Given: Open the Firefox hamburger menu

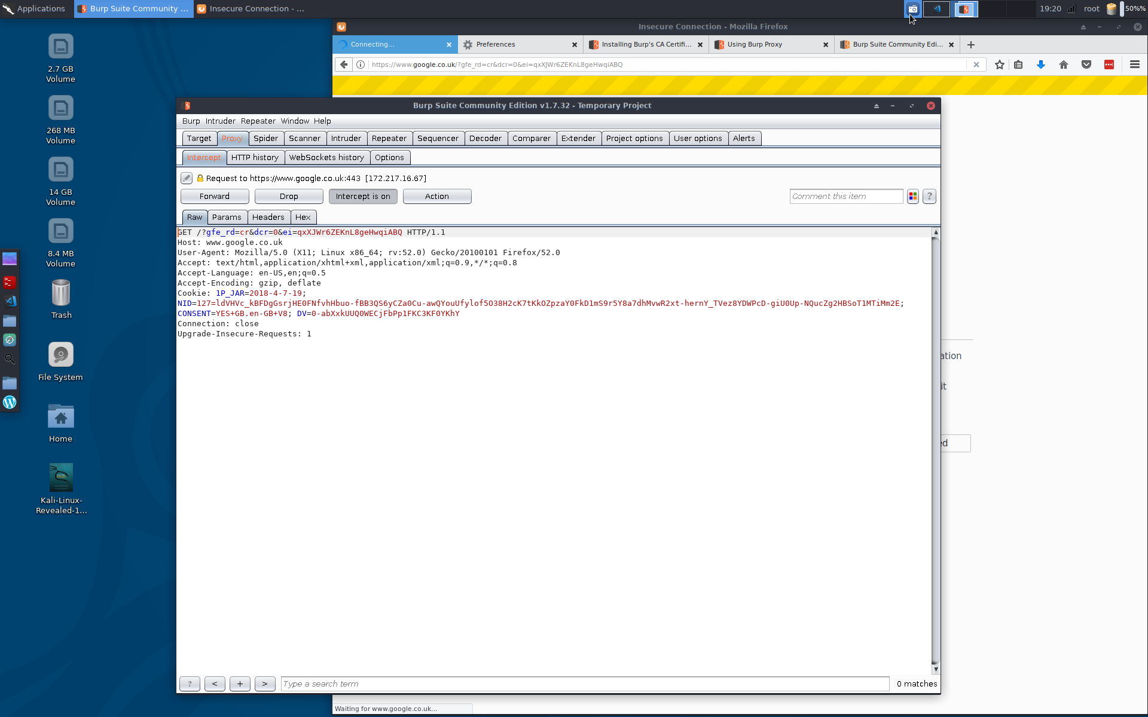Looking at the screenshot, I should click(x=1135, y=65).
